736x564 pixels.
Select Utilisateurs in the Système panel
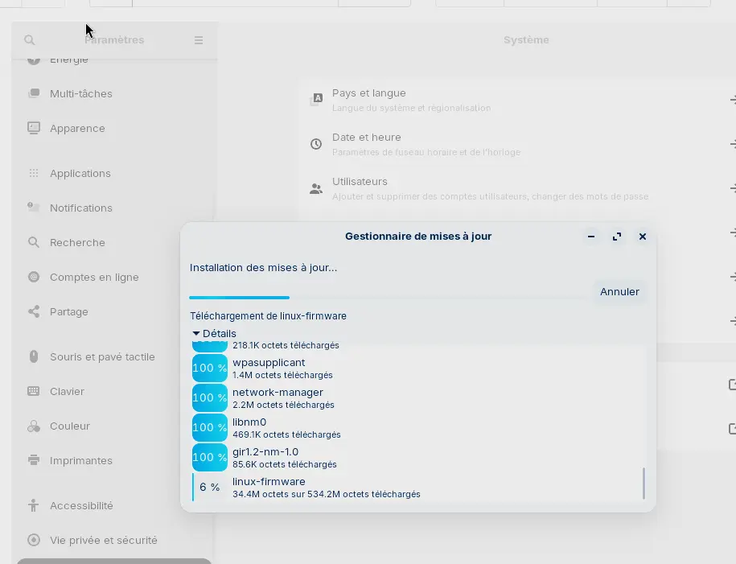click(515, 188)
